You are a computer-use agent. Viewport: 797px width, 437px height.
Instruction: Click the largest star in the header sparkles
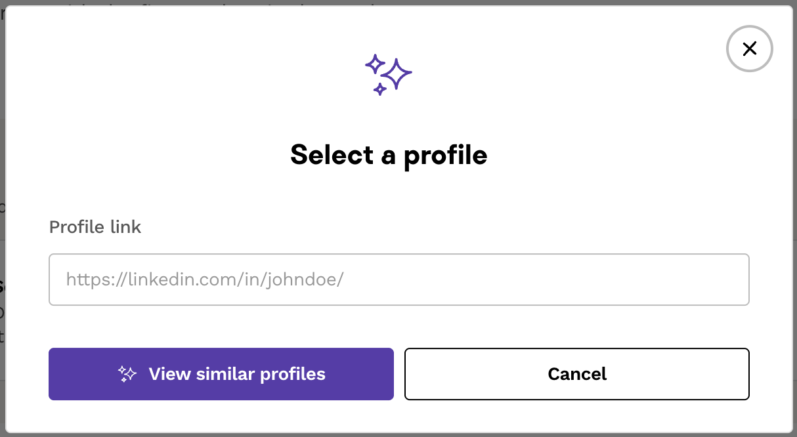pos(397,73)
